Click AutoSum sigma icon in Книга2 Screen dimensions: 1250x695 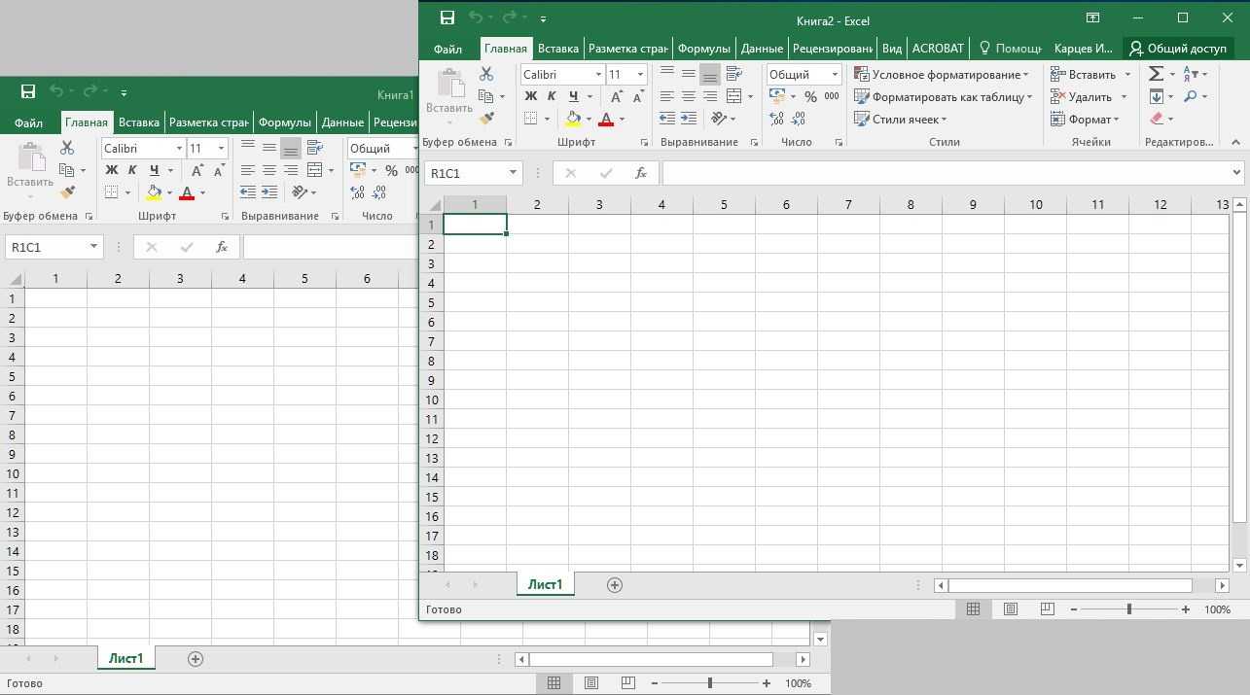point(1156,74)
